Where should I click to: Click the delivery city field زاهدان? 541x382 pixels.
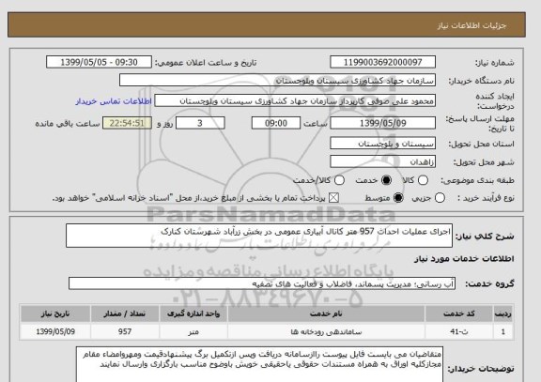pos(382,161)
